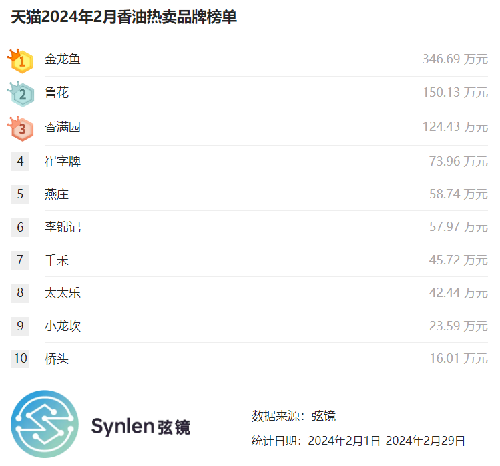Image resolution: width=500 pixels, height=466 pixels.
Task: Select the brand name 燕庄
Action: pos(57,194)
